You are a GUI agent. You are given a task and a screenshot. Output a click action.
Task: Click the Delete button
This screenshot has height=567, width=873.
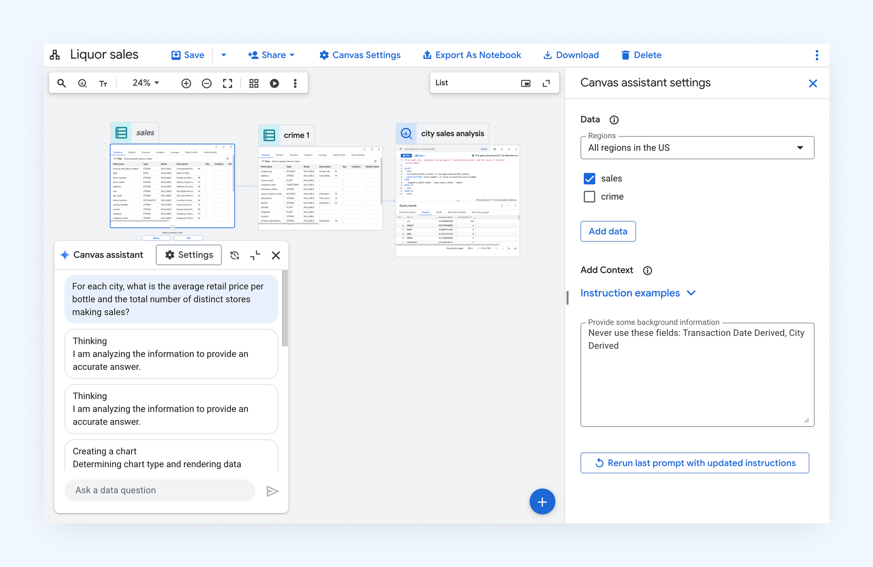point(641,55)
